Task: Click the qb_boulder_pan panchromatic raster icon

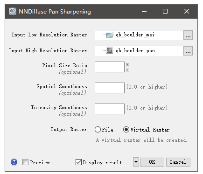Action: (x=109, y=50)
